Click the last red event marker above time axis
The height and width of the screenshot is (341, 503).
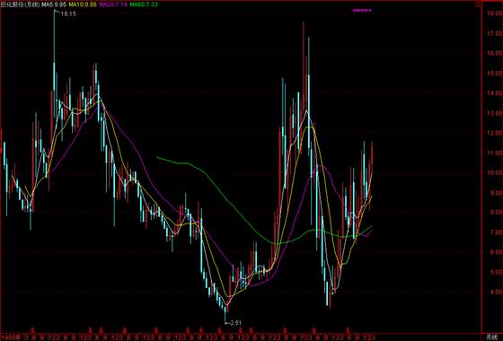[x=348, y=330]
